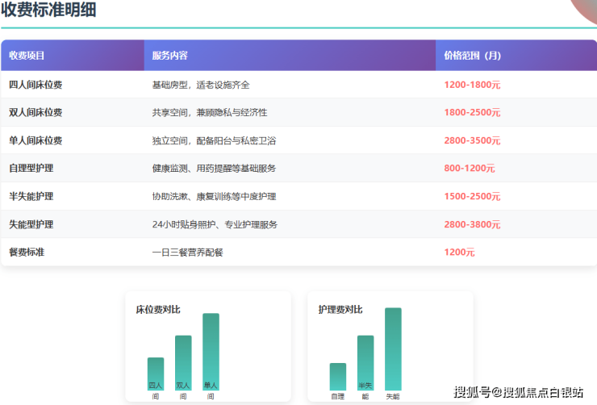Select the 双人间床位费 row label
The height and width of the screenshot is (405, 597).
click(35, 112)
